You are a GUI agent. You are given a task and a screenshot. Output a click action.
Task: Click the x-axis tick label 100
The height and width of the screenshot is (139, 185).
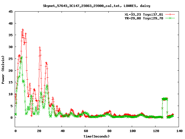pos(132,131)
